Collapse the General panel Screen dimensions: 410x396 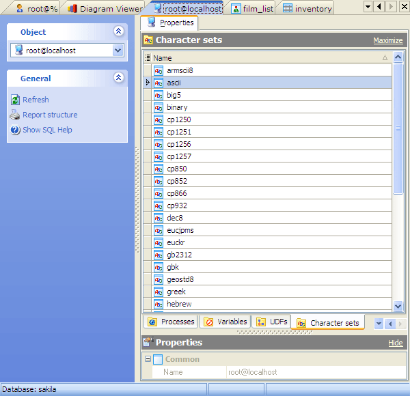pyautogui.click(x=118, y=79)
